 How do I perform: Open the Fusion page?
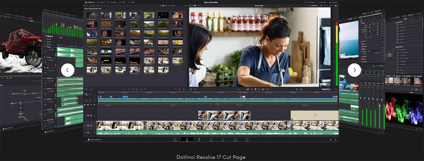(211, 139)
